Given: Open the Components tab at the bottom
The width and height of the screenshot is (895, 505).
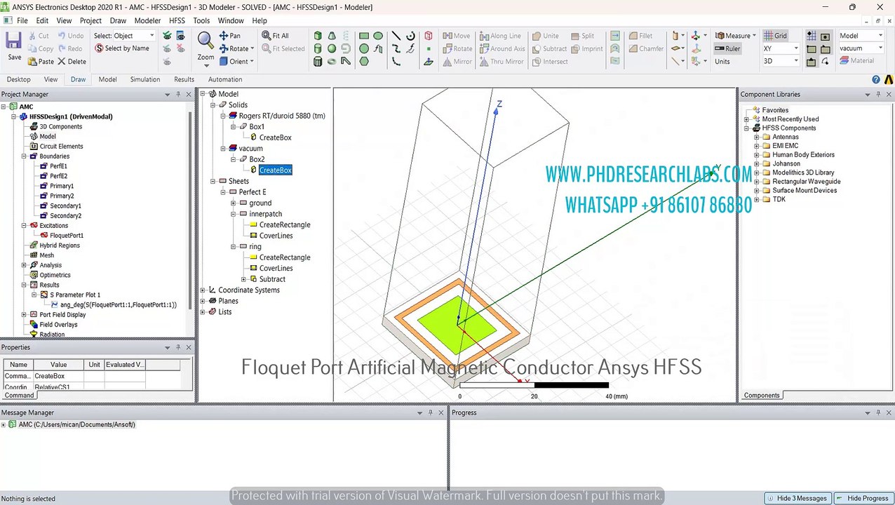Looking at the screenshot, I should point(762,396).
